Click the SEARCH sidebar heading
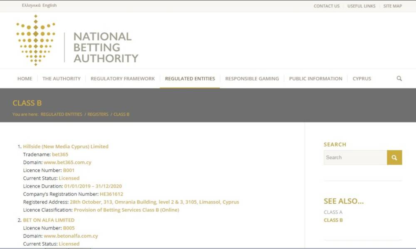This screenshot has width=416, height=249. [x=335, y=144]
